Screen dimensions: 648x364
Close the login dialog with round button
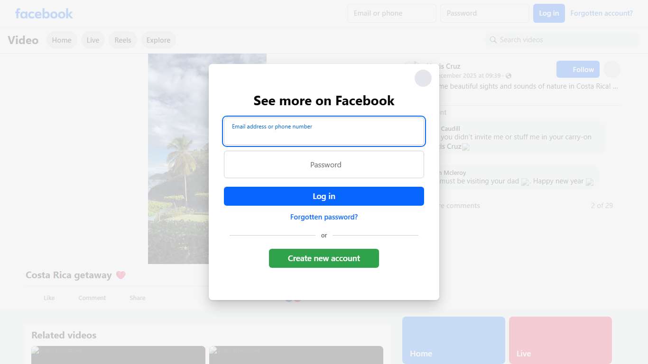(x=423, y=78)
